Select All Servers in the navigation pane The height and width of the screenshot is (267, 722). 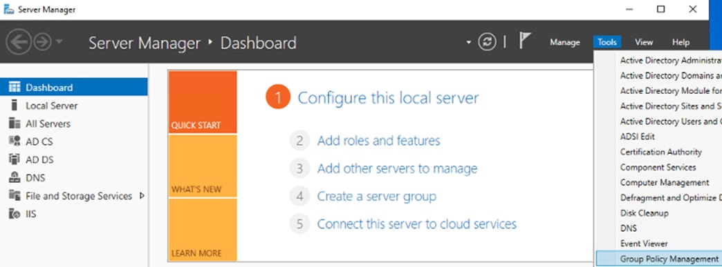tap(74, 123)
